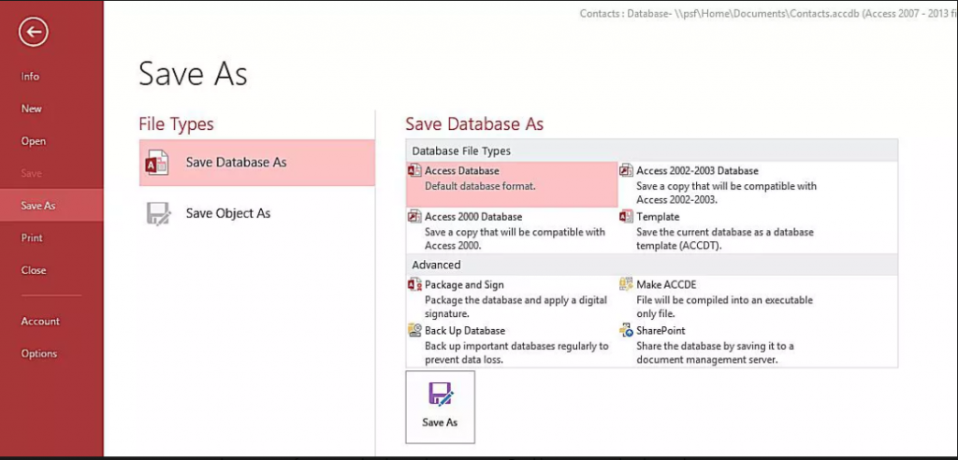Click the Back Up Database icon
Viewport: 958px width, 460px height.
point(414,330)
